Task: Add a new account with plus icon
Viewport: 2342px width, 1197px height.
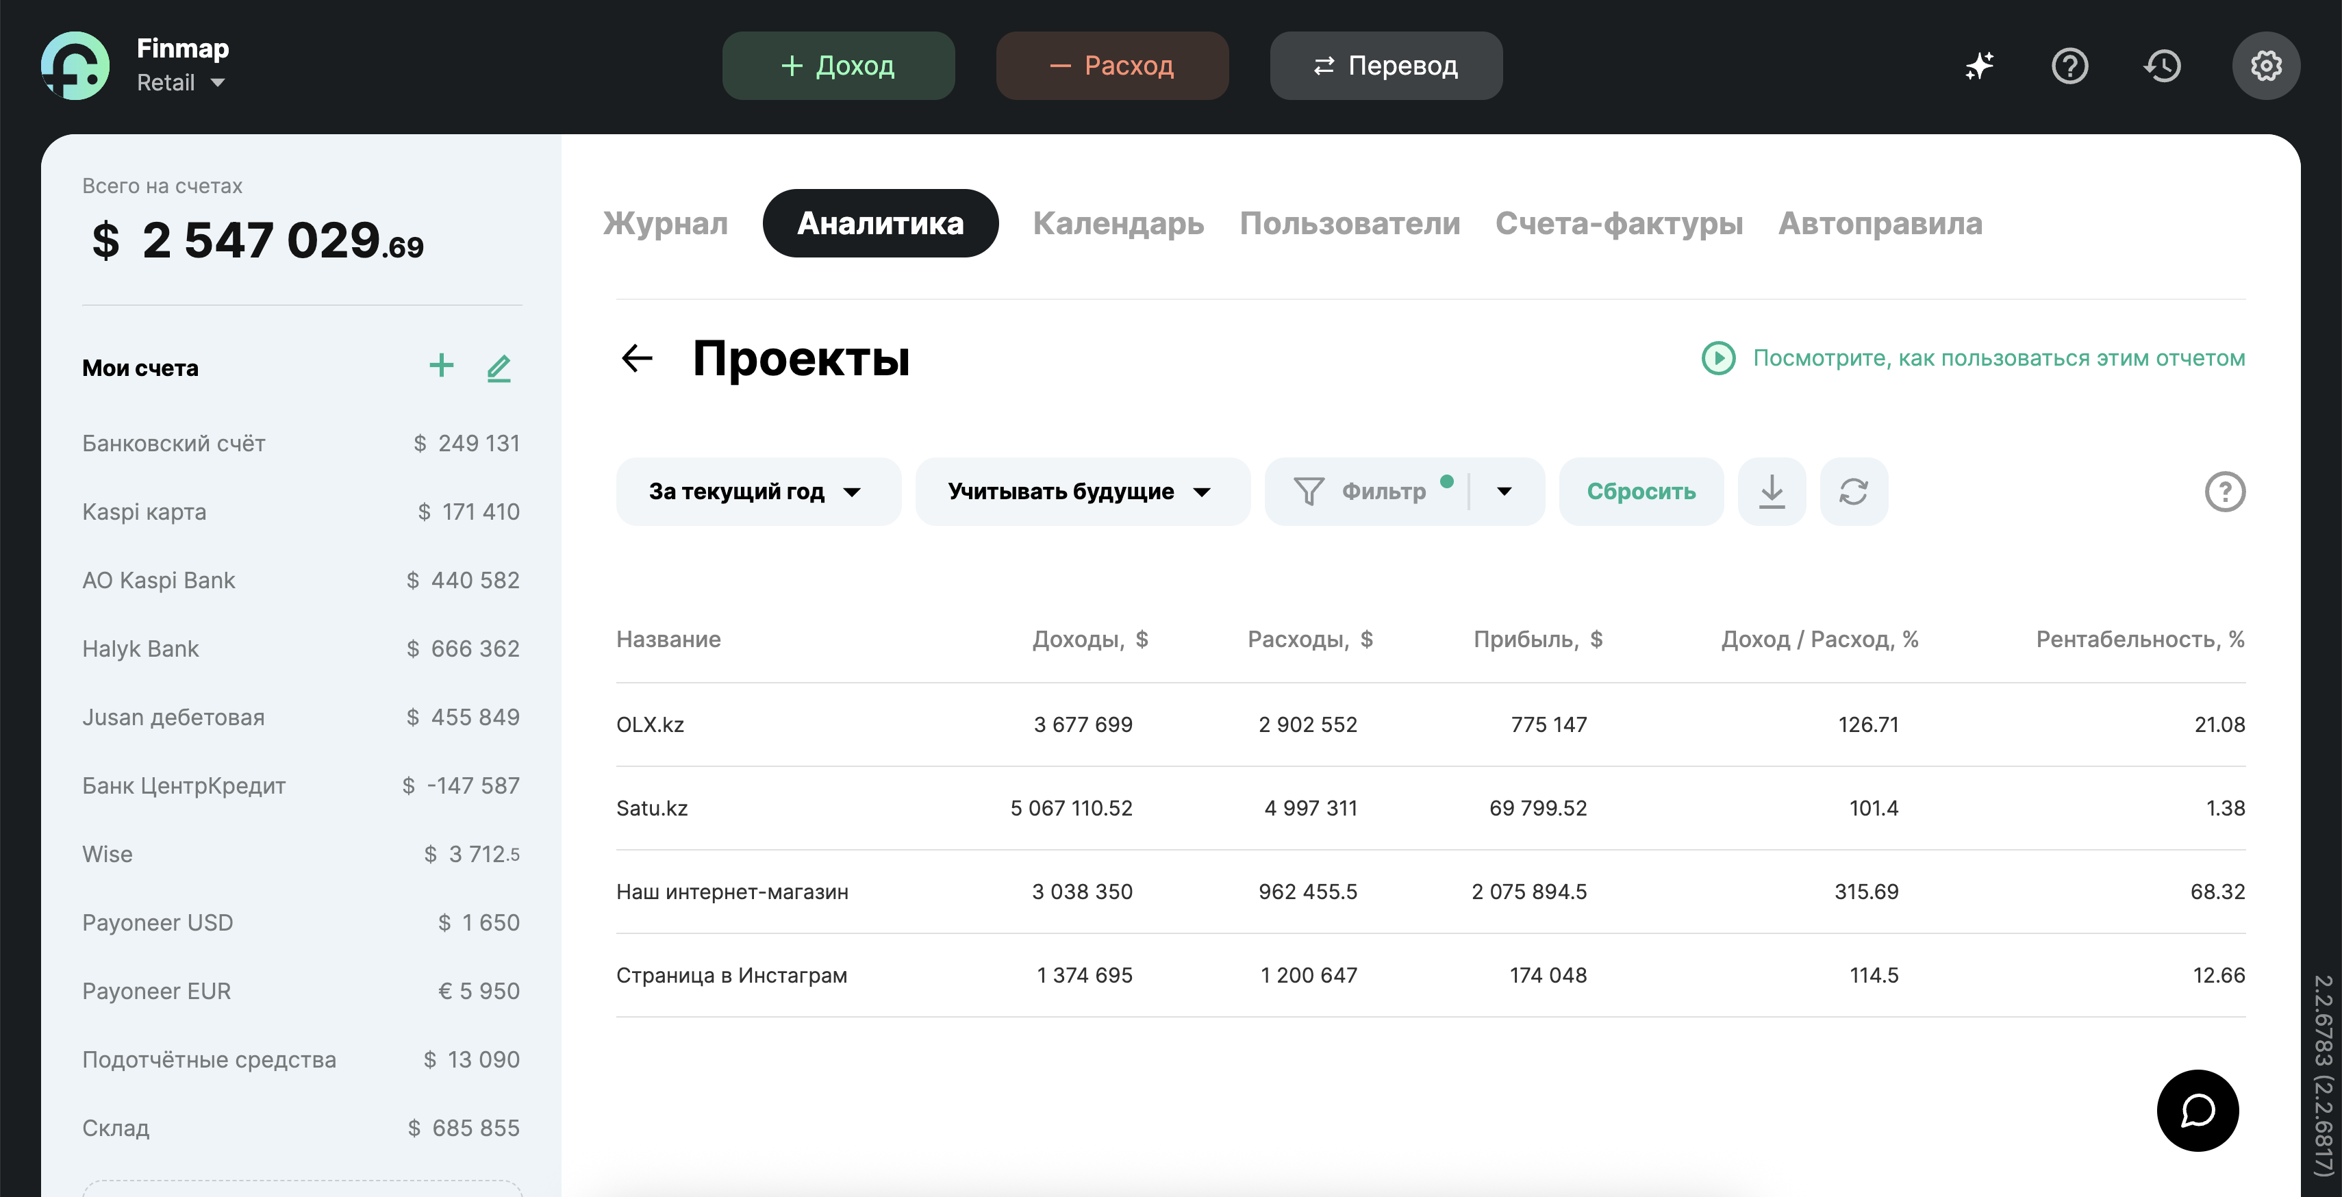Action: (x=442, y=366)
